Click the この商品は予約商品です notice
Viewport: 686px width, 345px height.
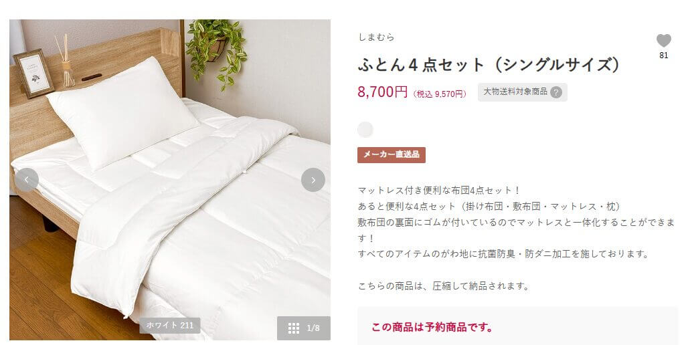(432, 327)
